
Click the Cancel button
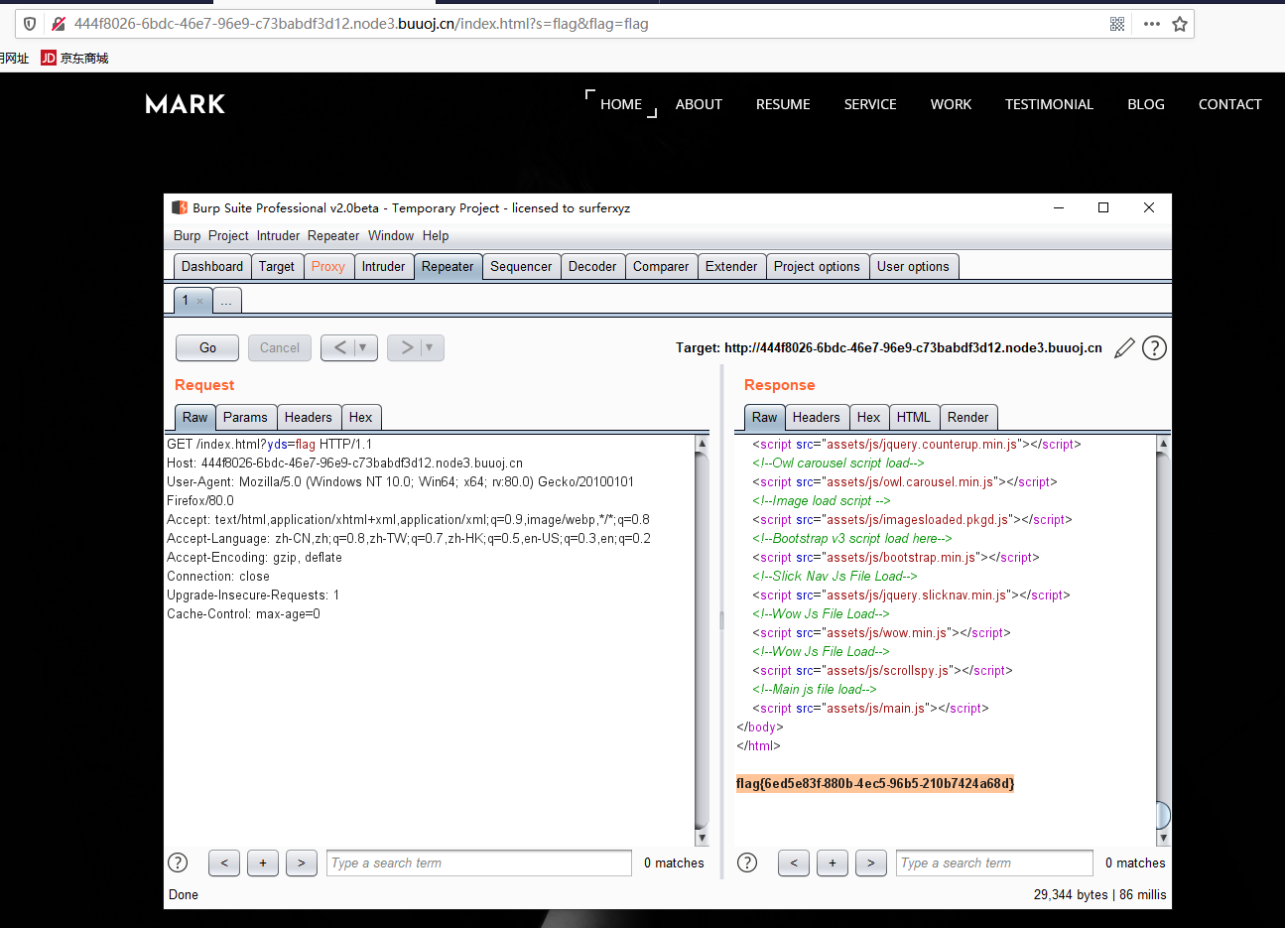[x=280, y=347]
